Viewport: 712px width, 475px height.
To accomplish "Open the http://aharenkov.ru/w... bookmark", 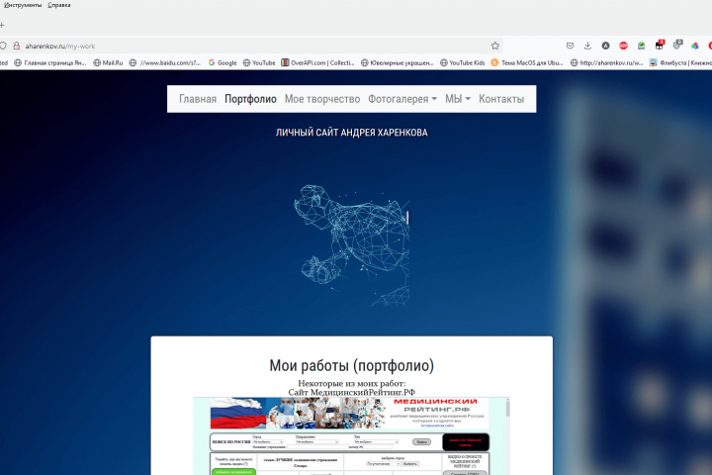I will tap(607, 62).
